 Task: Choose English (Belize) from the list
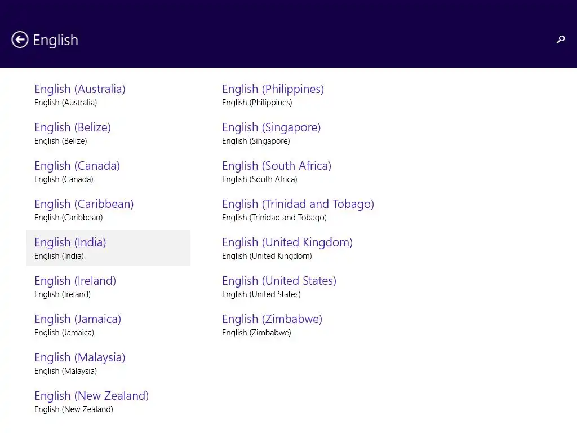73,127
